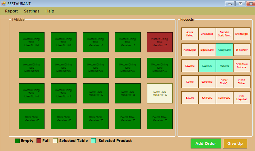Minimize the RESTAURANT window
This screenshot has width=255, height=151.
coord(230,4)
